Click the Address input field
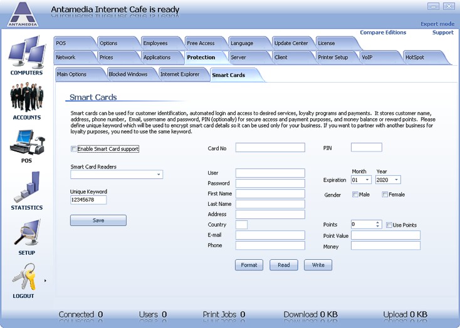 (x=270, y=214)
